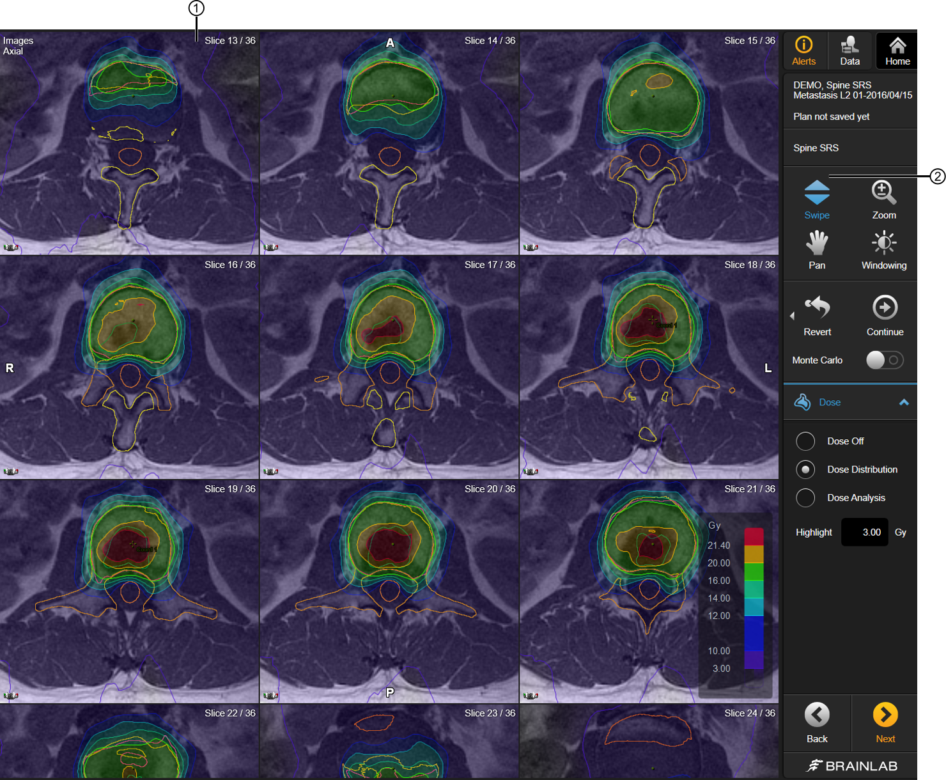Select the Pan tool

[817, 250]
